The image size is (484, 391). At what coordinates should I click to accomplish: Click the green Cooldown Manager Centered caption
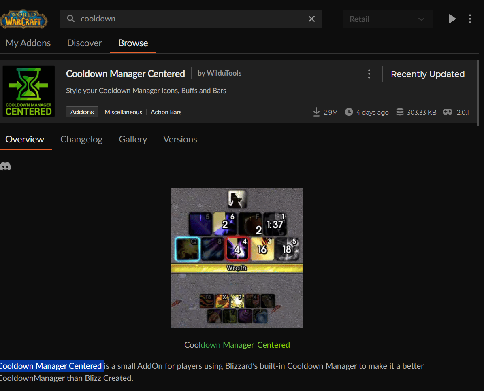(x=237, y=345)
